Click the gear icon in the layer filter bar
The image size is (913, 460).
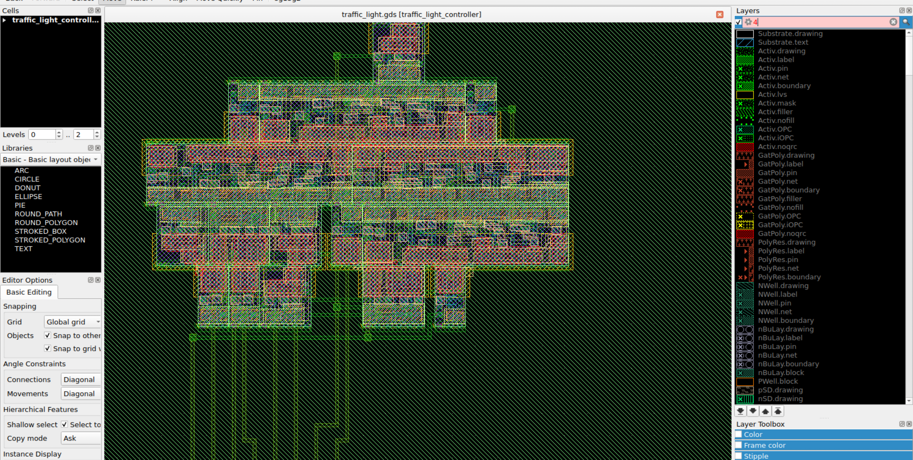[748, 22]
